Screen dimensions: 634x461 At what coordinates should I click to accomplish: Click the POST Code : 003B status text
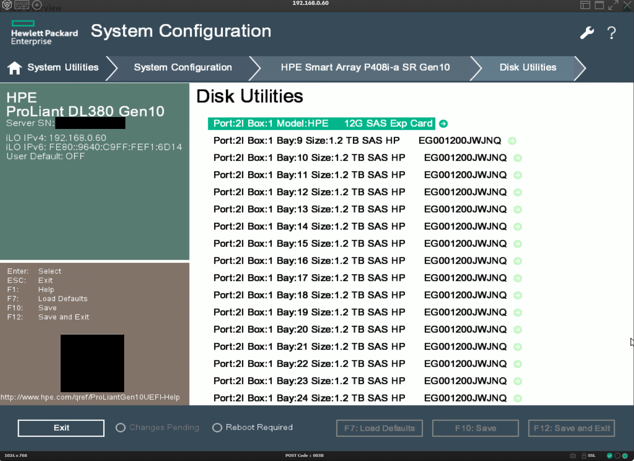tap(304, 456)
